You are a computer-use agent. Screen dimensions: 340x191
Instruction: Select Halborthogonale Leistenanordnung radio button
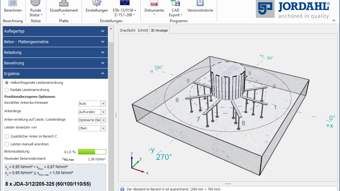click(x=7, y=83)
